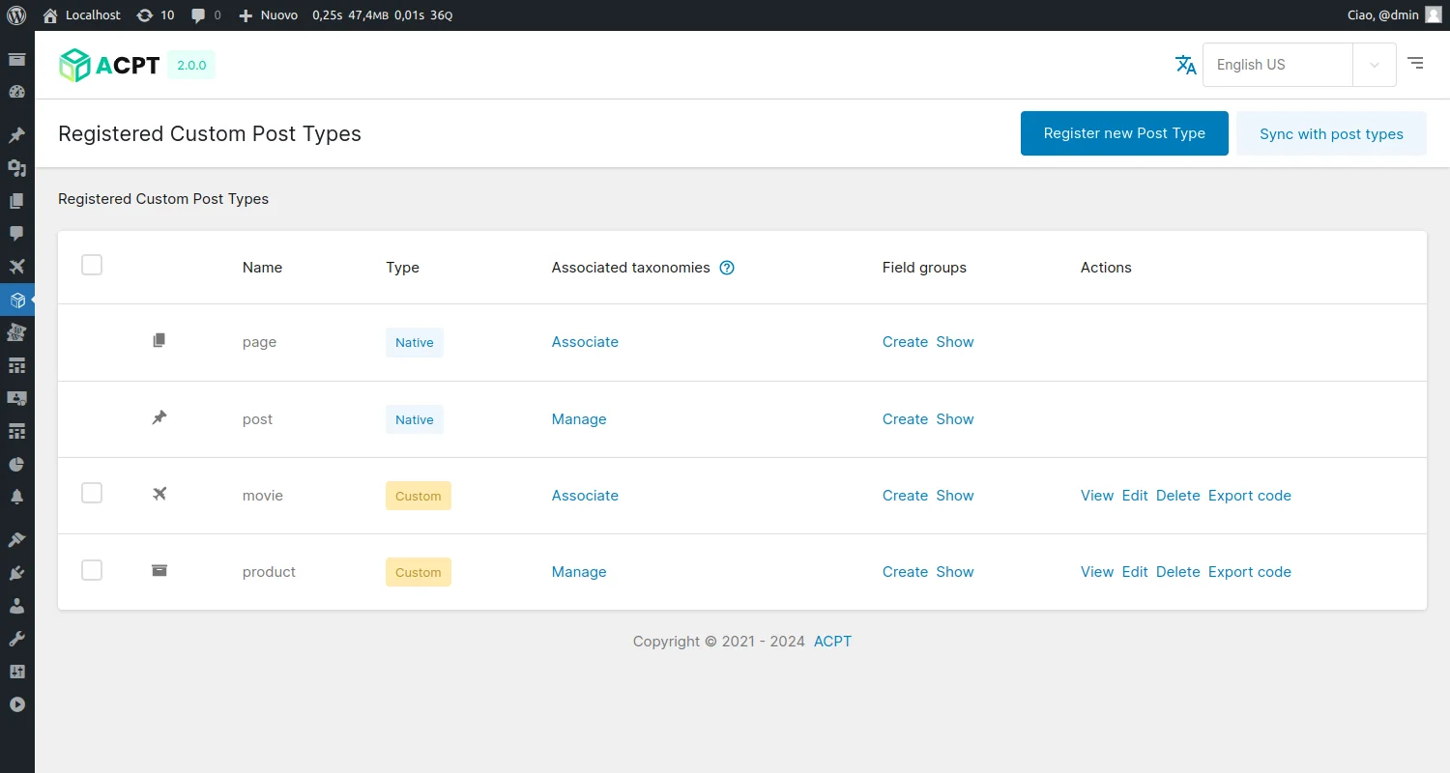Open the hamburger menu at top right
1450x773 pixels.
point(1415,64)
